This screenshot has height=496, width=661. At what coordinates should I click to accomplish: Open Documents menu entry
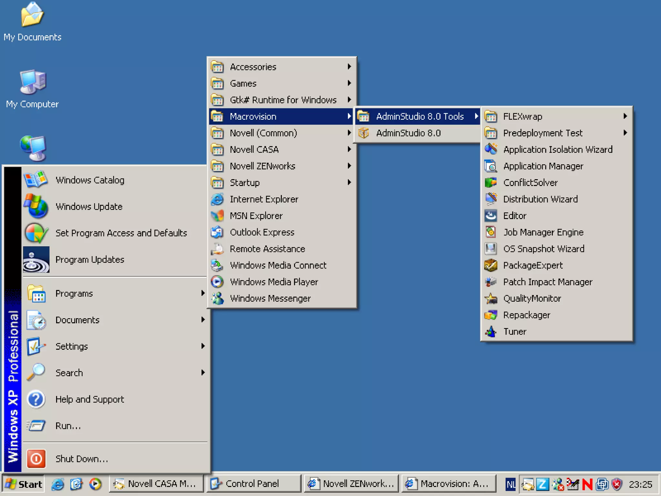pyautogui.click(x=115, y=320)
